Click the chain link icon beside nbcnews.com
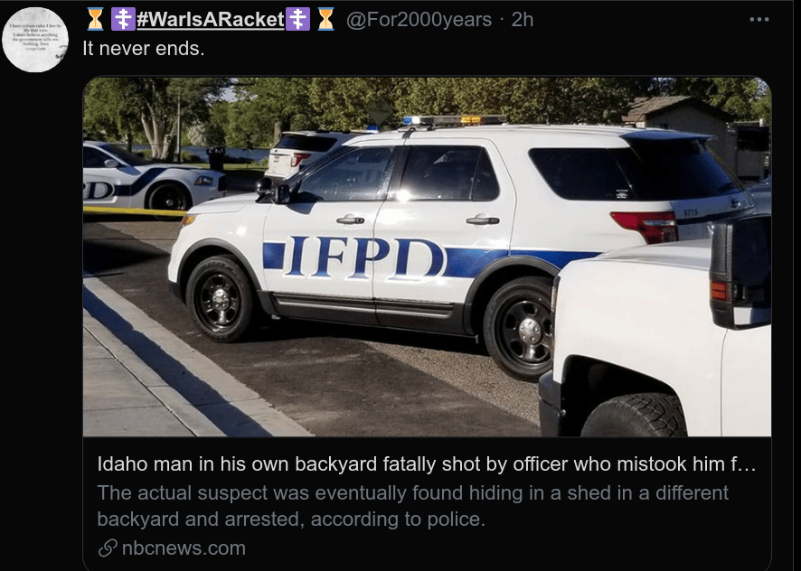 click(108, 548)
